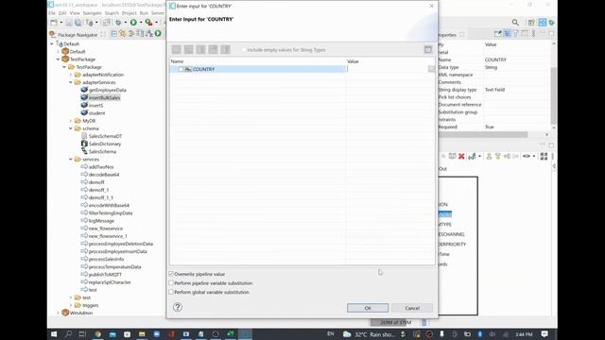
Task: Enable Perform global variable substitution
Action: pos(171,292)
